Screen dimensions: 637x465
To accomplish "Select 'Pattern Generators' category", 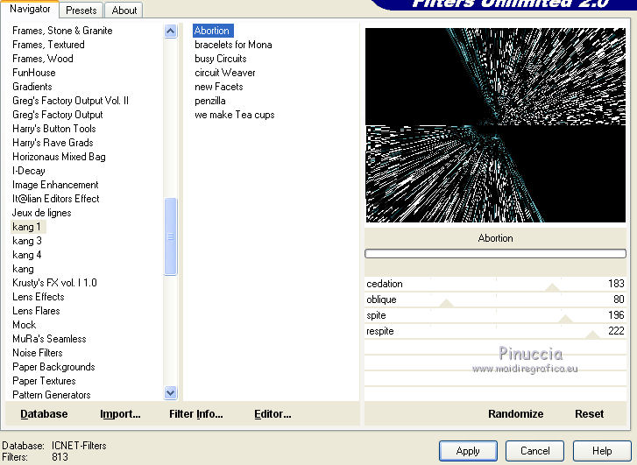I will point(51,395).
